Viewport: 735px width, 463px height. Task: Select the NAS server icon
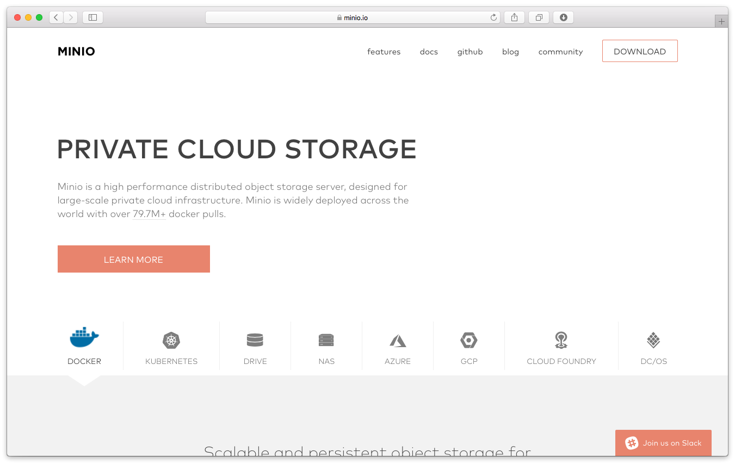click(x=326, y=341)
